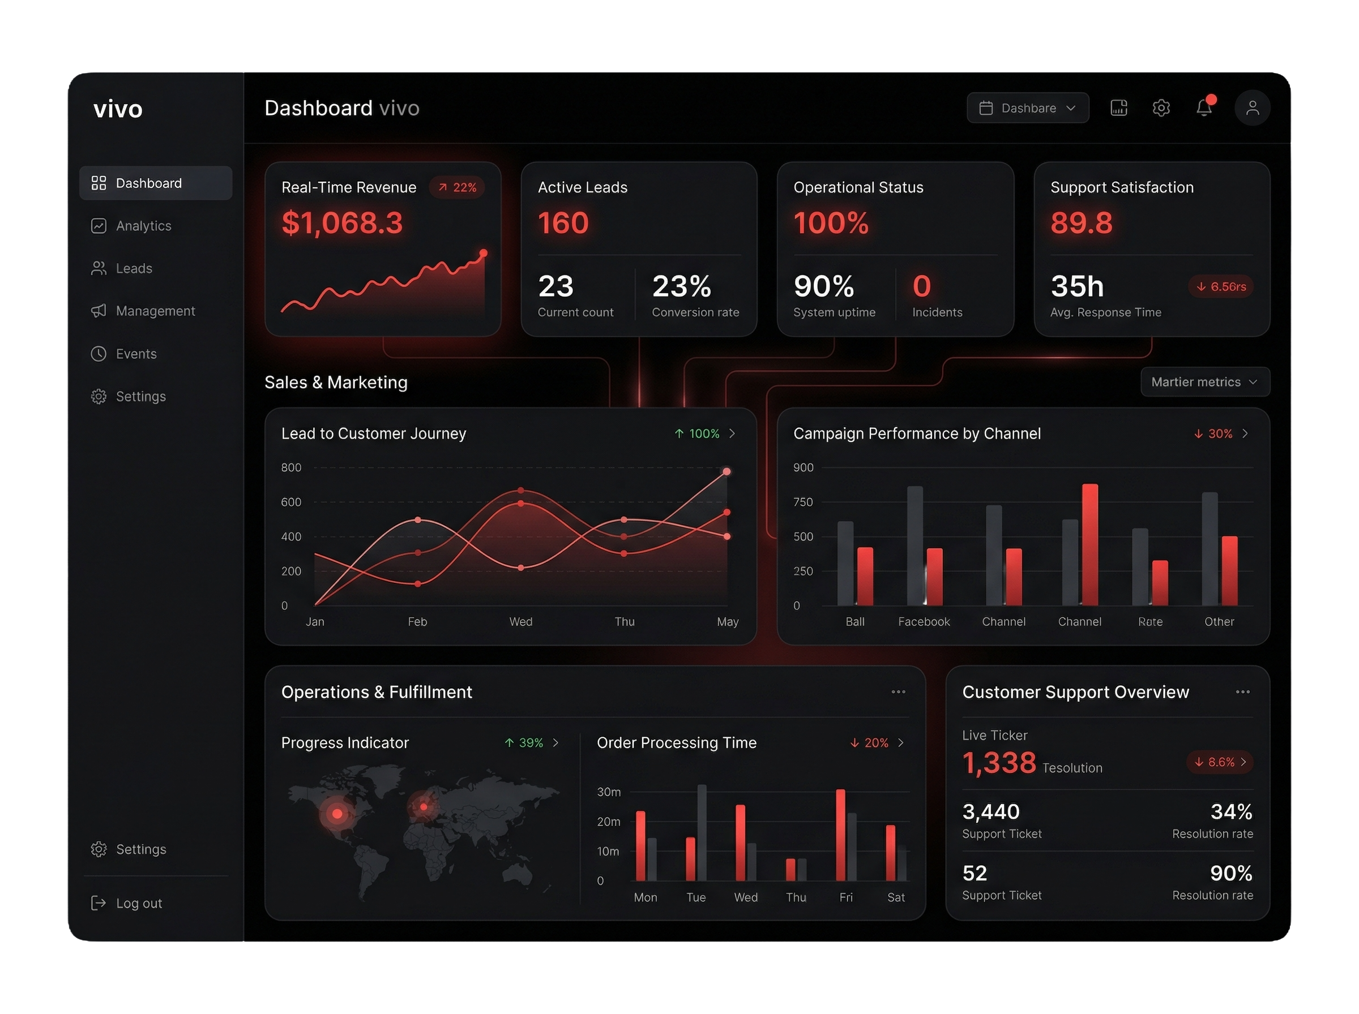Open the settings gear in the top bar
This screenshot has width=1359, height=1014.
click(1161, 108)
